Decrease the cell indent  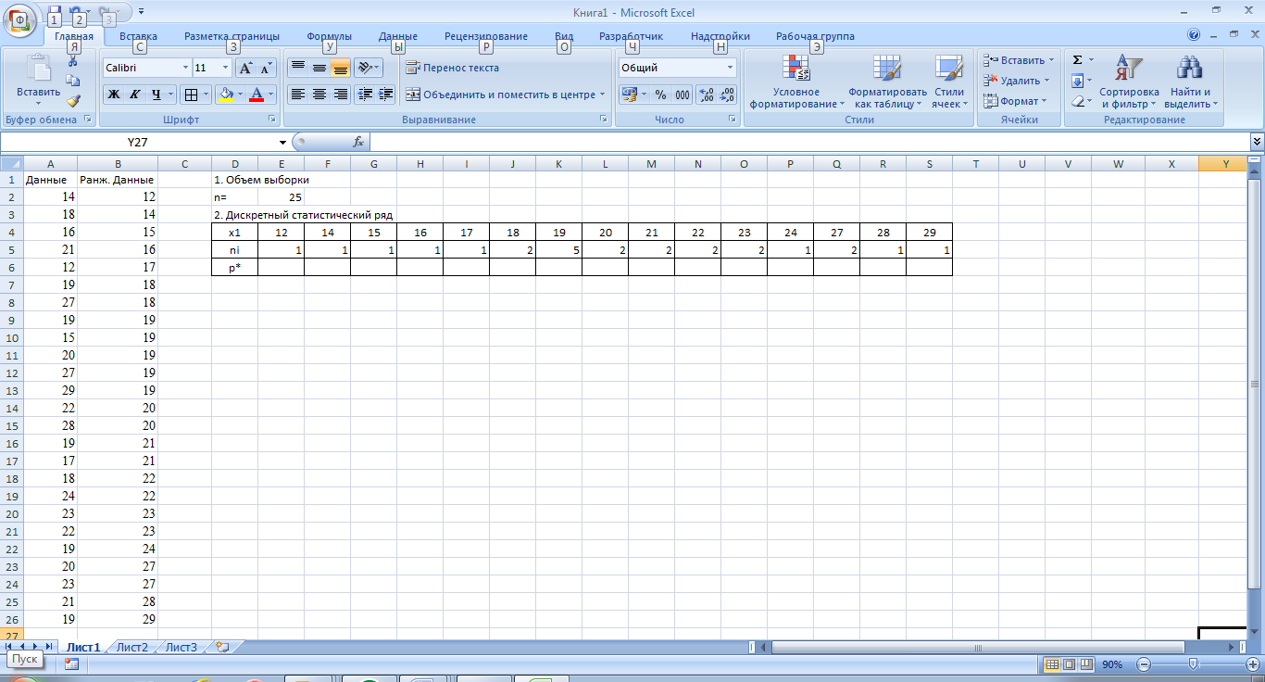365,94
